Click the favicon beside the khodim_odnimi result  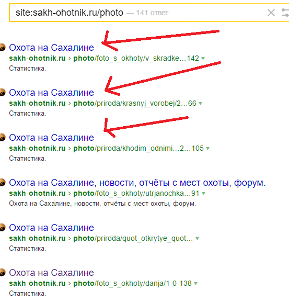click(x=3, y=137)
